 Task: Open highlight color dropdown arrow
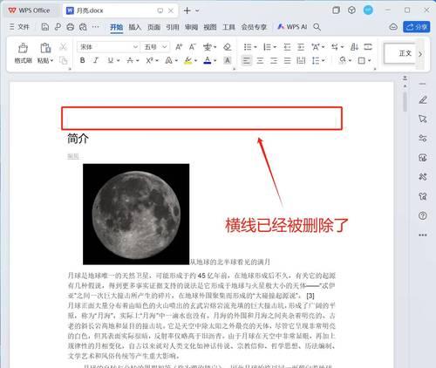(x=195, y=61)
